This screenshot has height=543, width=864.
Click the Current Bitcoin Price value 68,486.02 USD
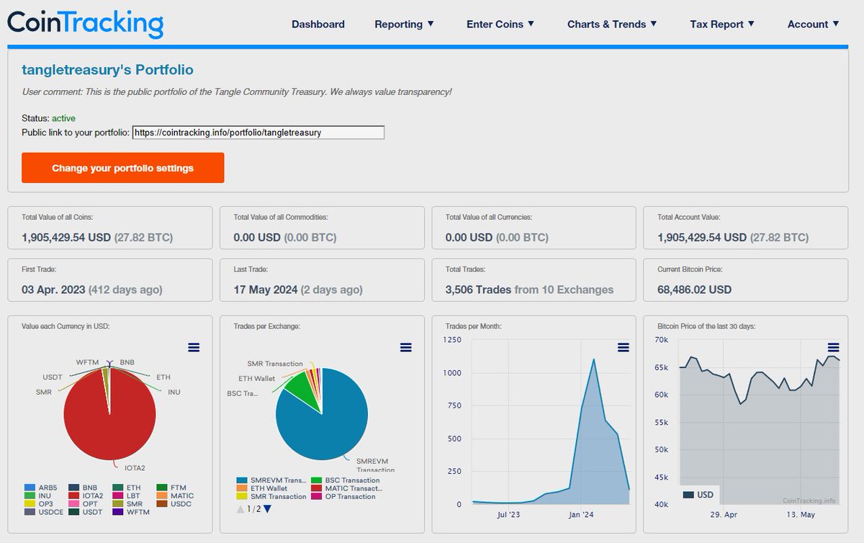pyautogui.click(x=694, y=290)
